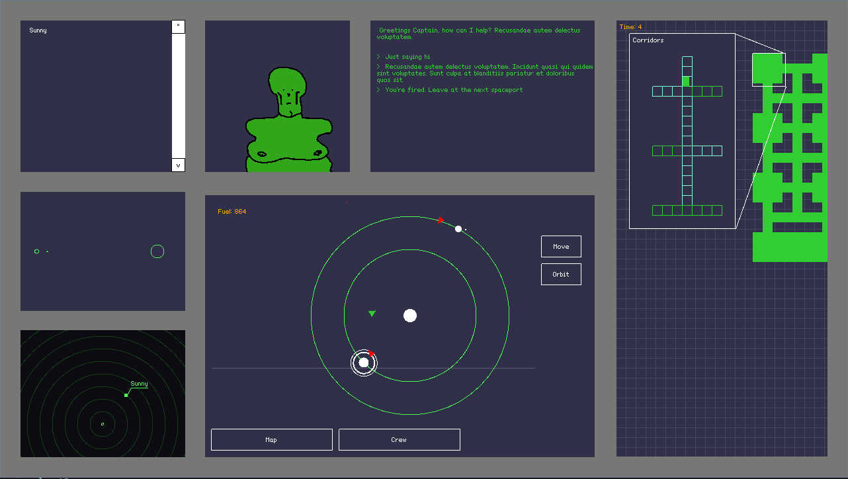Click the Sunny label on the radar
Image resolution: width=848 pixels, height=479 pixels.
pos(139,384)
